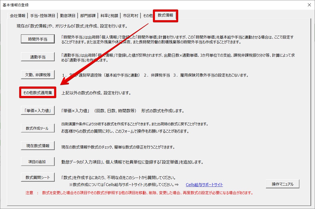Open the 操作マニュアル
315x209 pixels.
(x=282, y=184)
